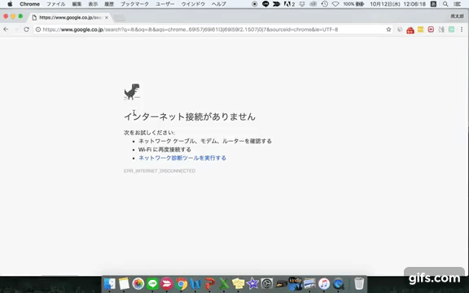Click Time Machine icon in menu bar
This screenshot has height=293, width=469.
point(325,4)
